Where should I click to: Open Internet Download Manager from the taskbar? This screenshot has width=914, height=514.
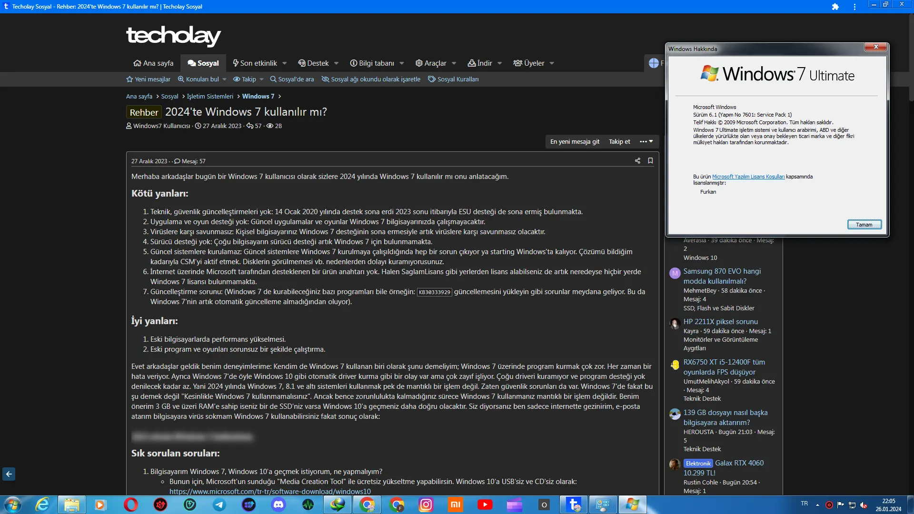pyautogui.click(x=338, y=504)
